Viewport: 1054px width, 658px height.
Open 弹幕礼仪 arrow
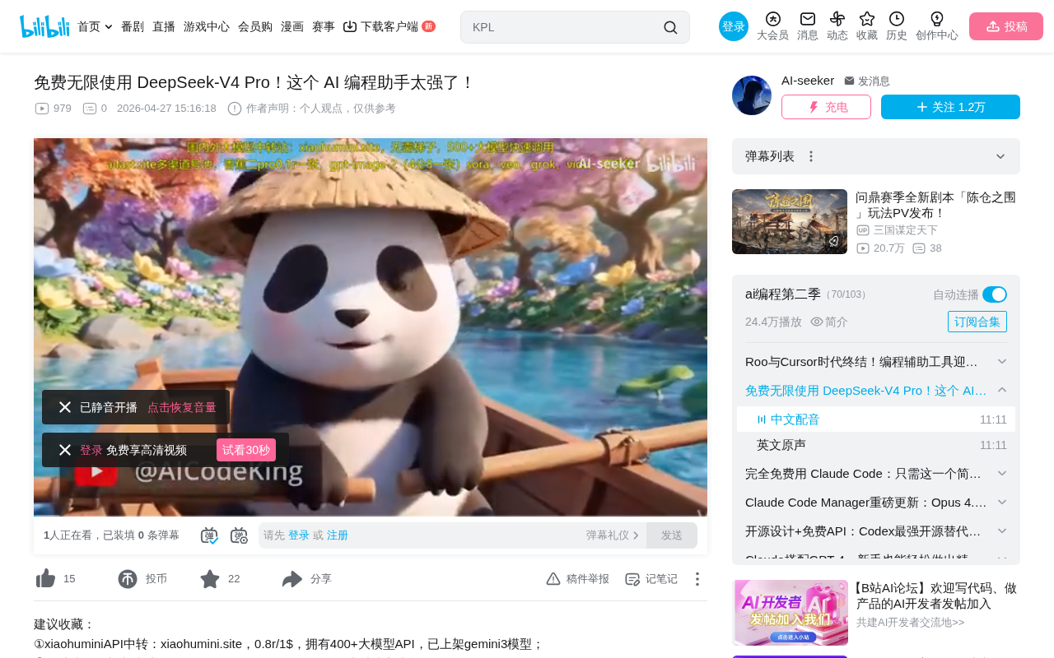636,535
